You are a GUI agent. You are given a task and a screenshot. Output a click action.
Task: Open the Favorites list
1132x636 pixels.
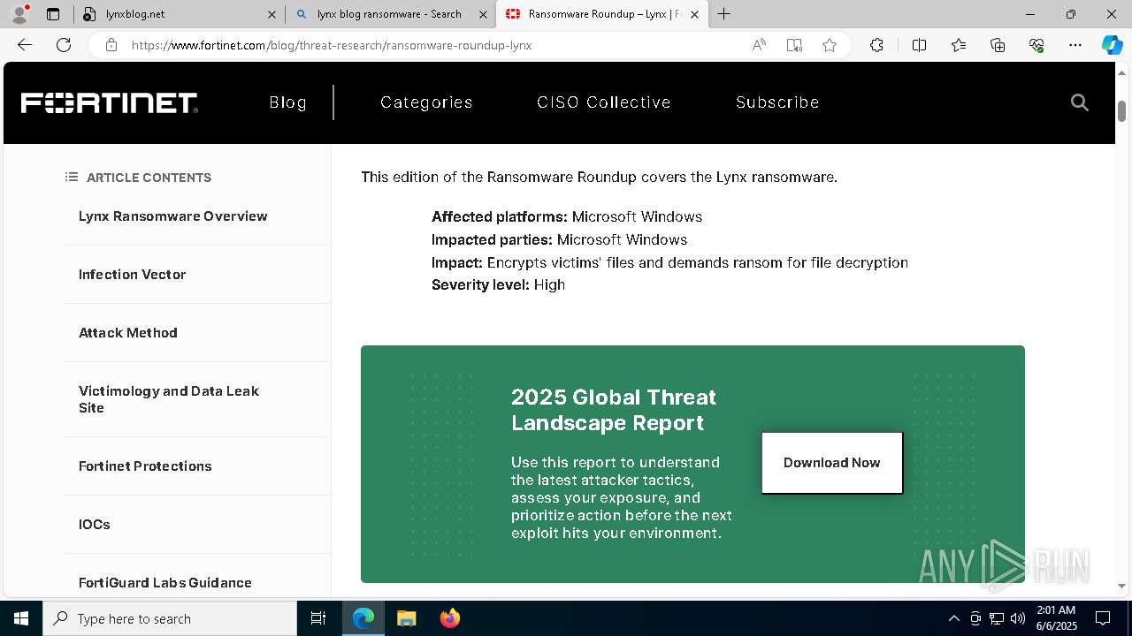(959, 45)
